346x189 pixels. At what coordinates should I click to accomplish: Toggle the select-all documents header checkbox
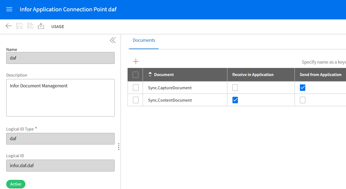coord(136,75)
